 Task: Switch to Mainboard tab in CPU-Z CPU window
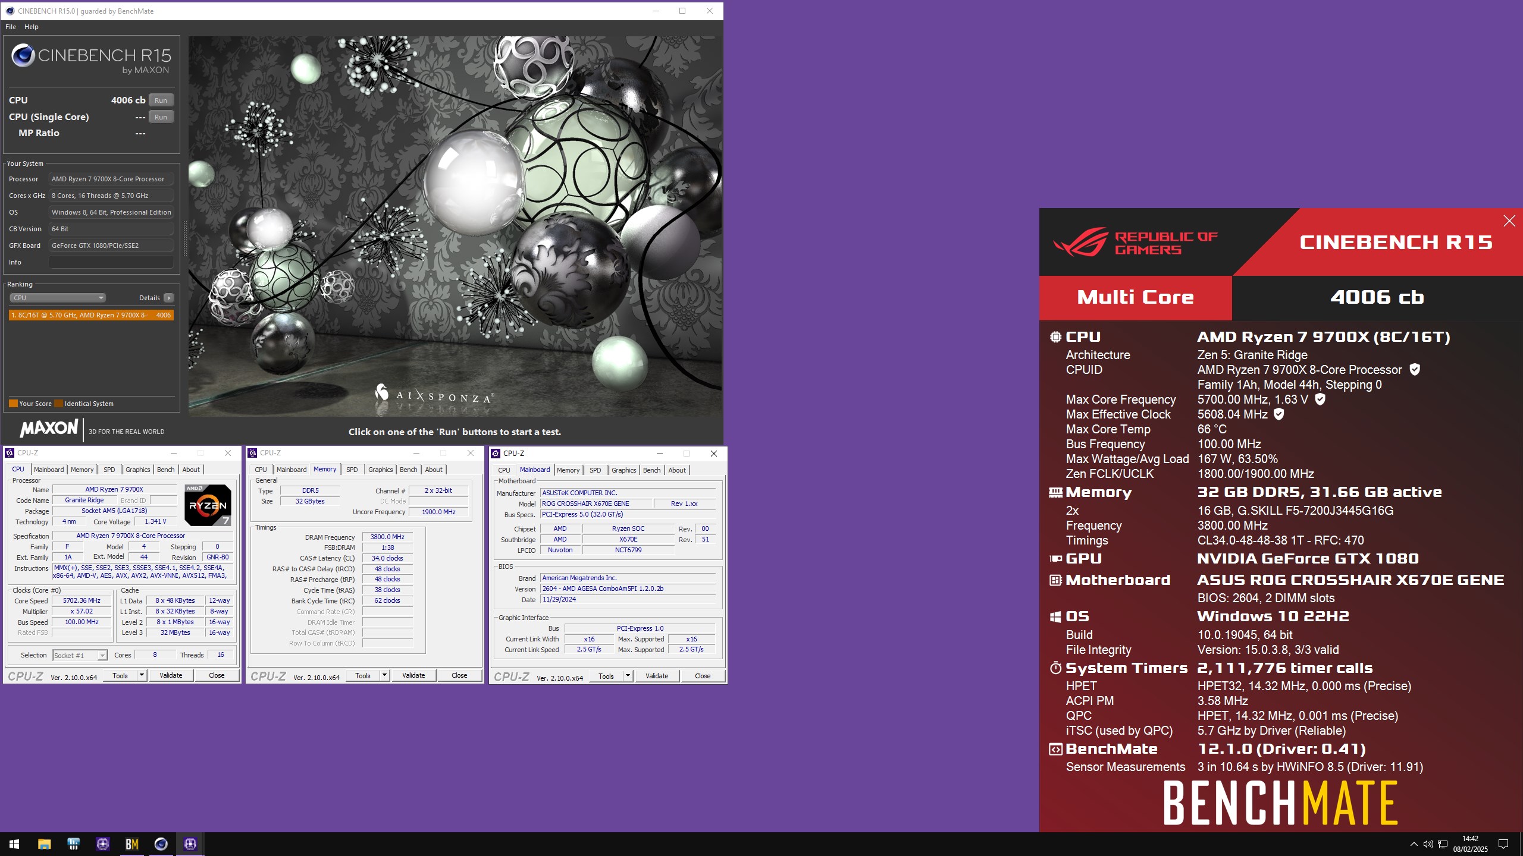49,470
